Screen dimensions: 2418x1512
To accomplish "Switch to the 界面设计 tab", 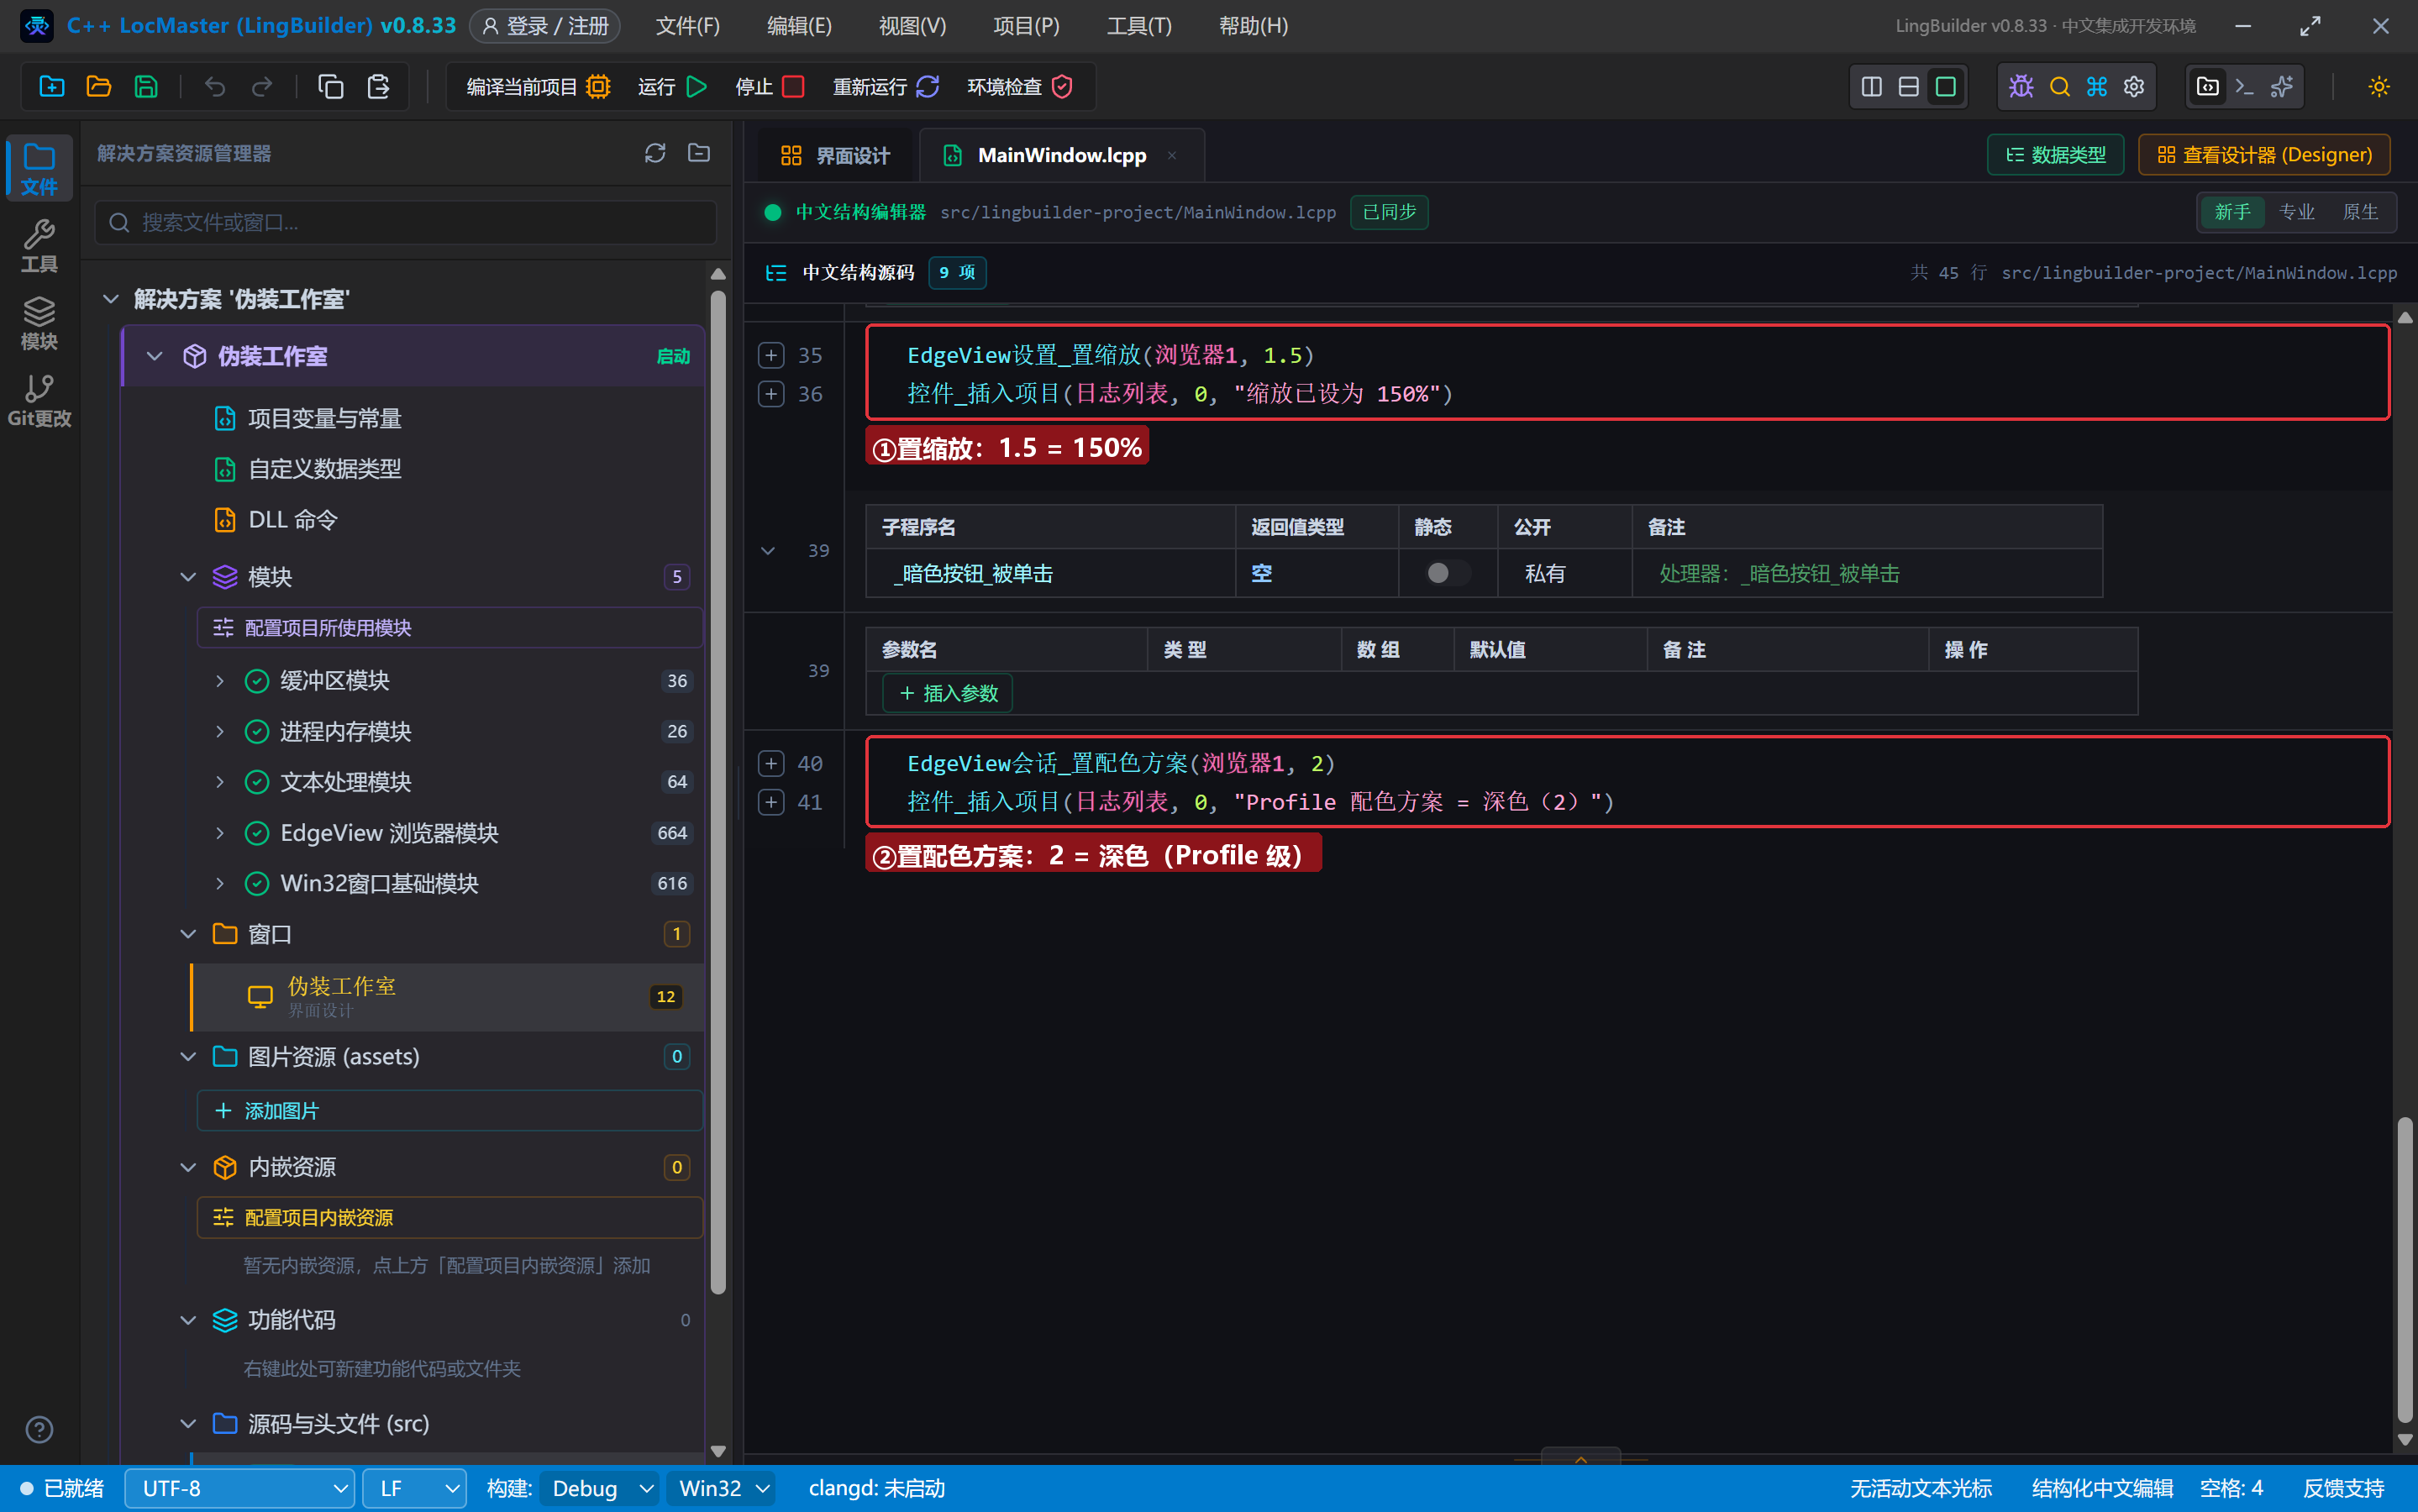I will click(834, 155).
